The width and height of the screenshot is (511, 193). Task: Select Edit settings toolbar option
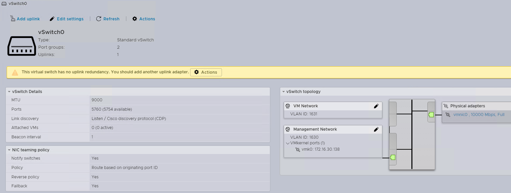70,19
